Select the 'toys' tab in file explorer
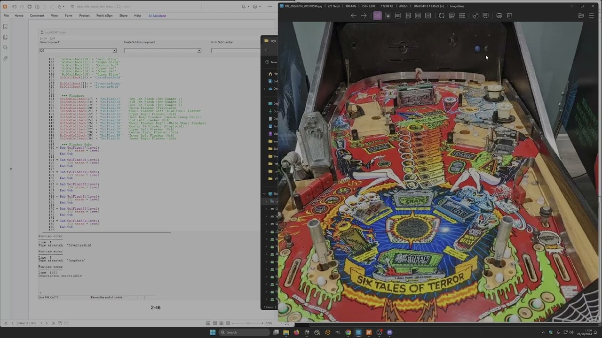Image resolution: width=602 pixels, height=338 pixels. 271,41
